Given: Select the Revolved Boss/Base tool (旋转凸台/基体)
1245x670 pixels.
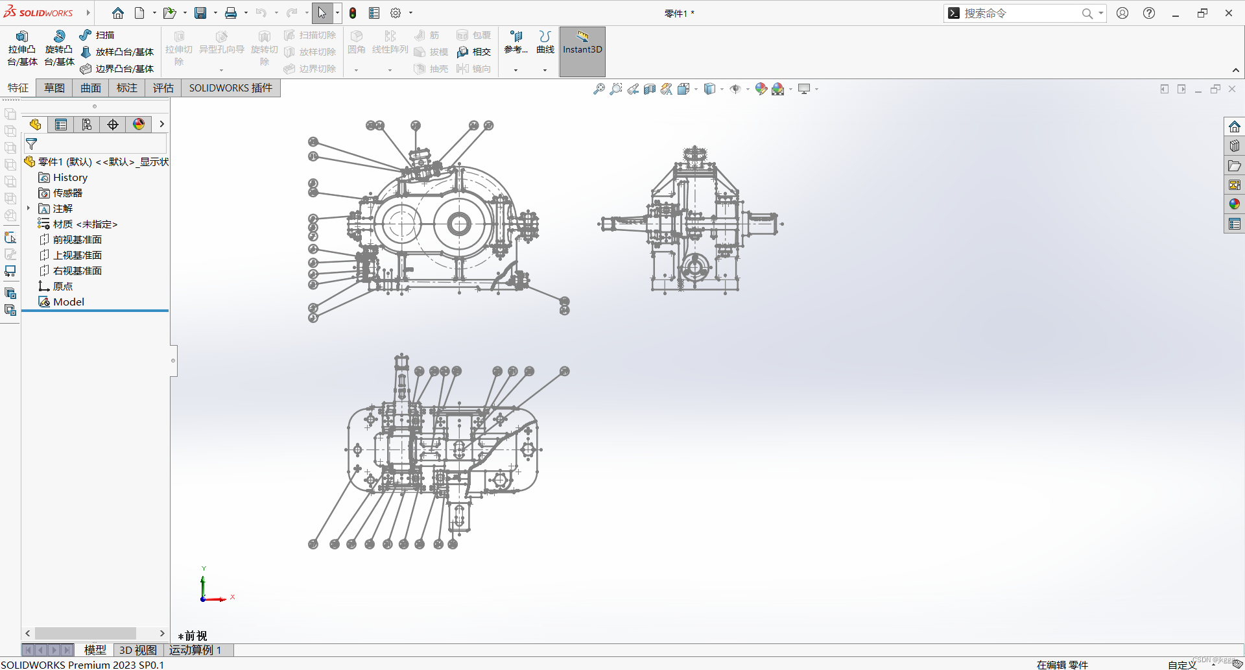Looking at the screenshot, I should click(59, 49).
